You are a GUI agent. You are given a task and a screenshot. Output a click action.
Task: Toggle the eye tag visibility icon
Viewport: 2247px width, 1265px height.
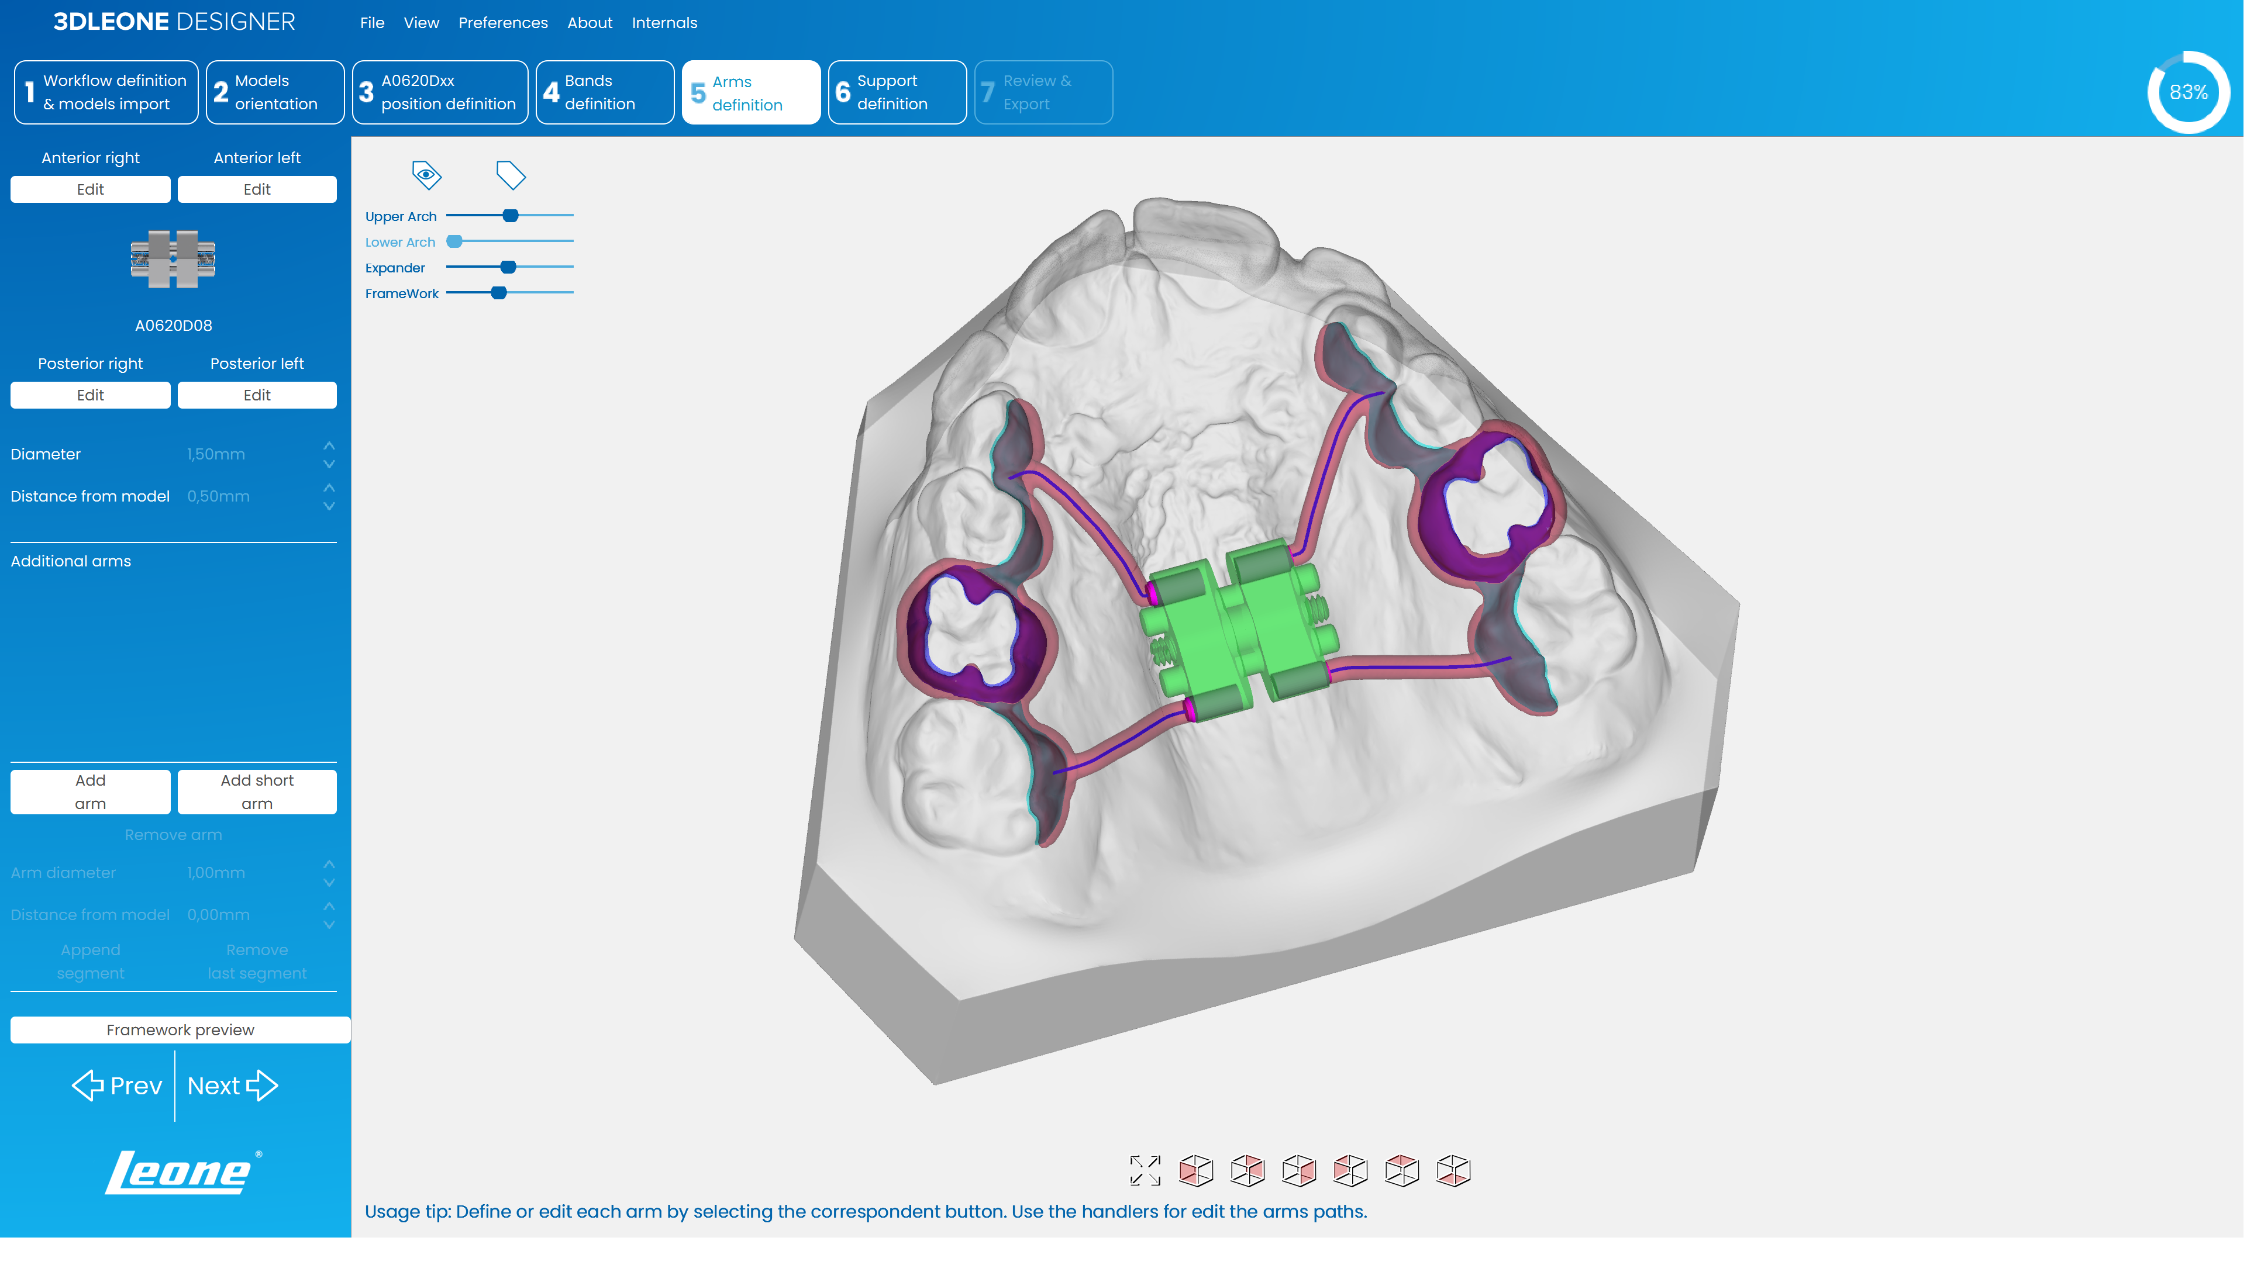426,174
